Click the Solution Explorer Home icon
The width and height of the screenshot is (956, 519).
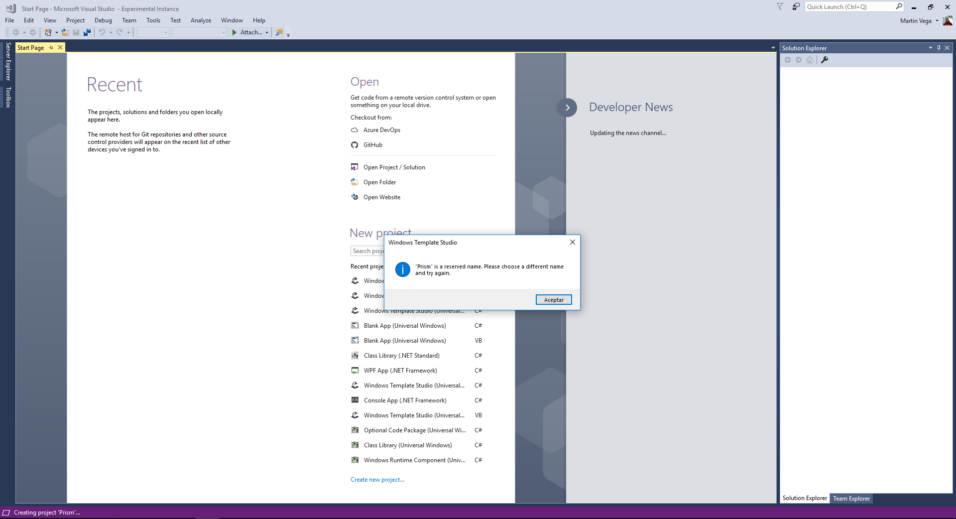[810, 60]
